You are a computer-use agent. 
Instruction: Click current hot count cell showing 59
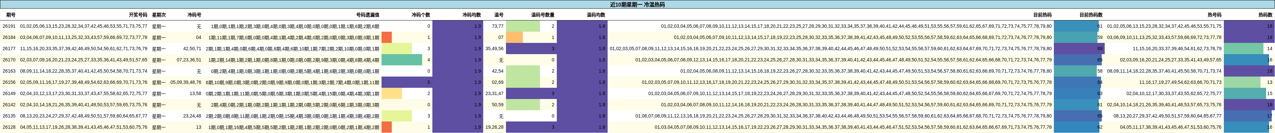tap(1079, 38)
